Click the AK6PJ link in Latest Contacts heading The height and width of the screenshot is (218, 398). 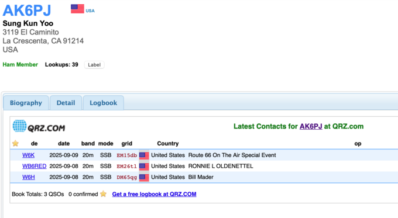(x=311, y=126)
